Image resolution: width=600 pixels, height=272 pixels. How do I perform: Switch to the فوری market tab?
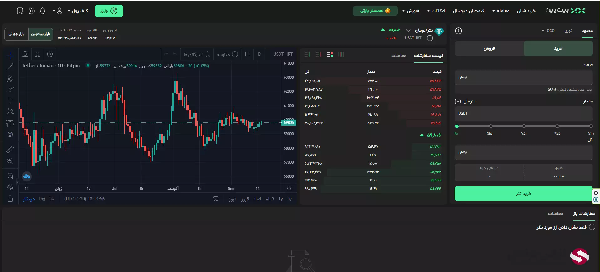click(x=568, y=31)
